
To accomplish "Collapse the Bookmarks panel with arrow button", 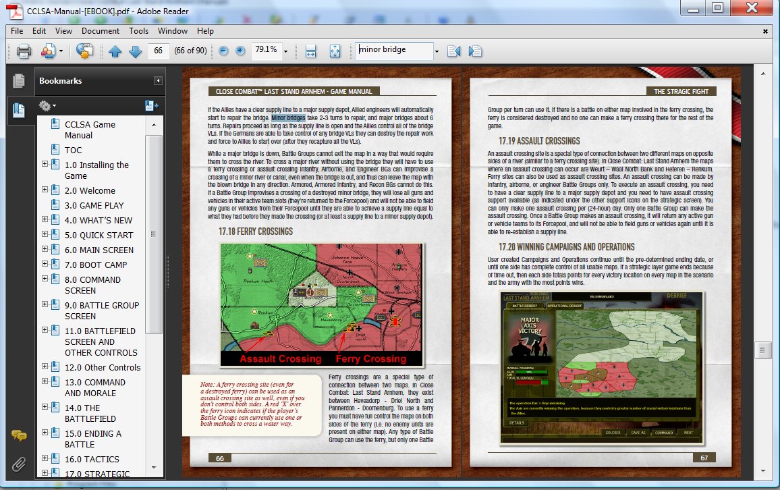I will (x=158, y=80).
